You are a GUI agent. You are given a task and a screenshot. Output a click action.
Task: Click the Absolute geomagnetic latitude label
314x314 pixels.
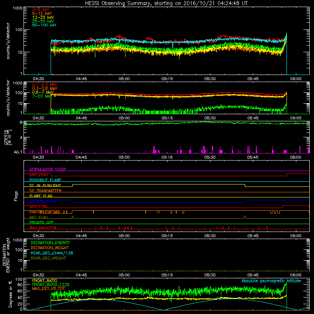click(x=271, y=281)
